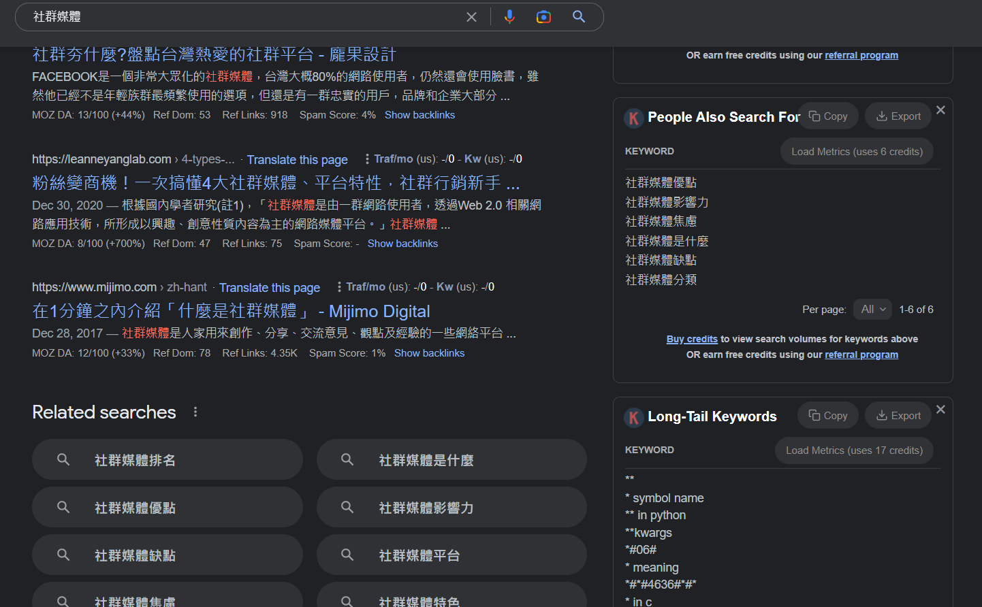Close the Long-Tail Keywords panel

pyautogui.click(x=940, y=410)
